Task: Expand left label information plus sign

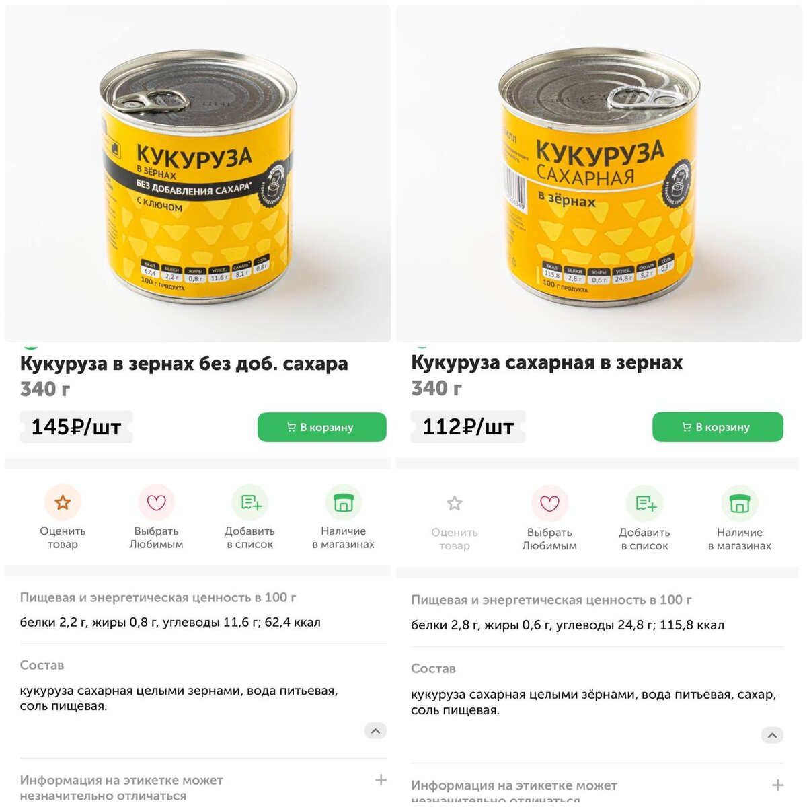Action: [381, 780]
